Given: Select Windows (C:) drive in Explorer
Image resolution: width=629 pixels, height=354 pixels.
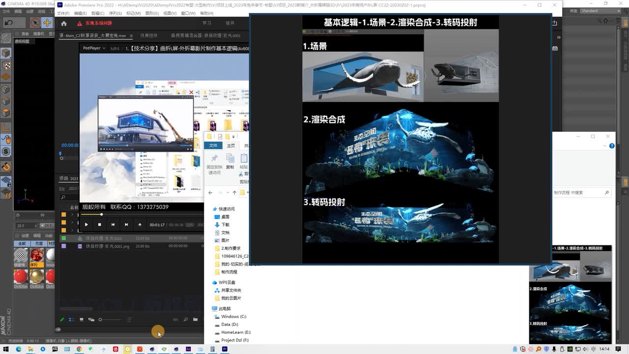Looking at the screenshot, I should pyautogui.click(x=234, y=317).
